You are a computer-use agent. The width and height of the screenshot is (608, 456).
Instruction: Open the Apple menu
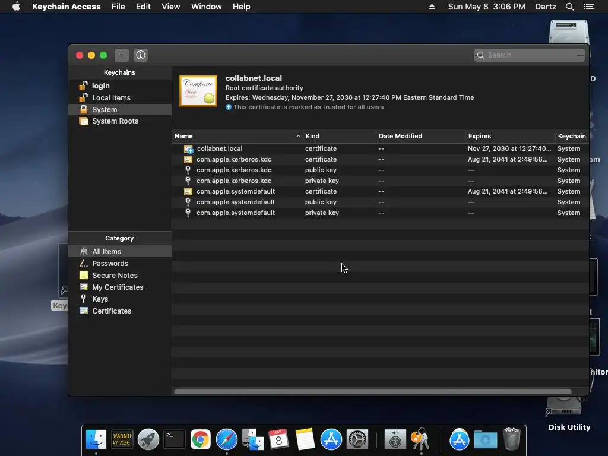pos(16,7)
